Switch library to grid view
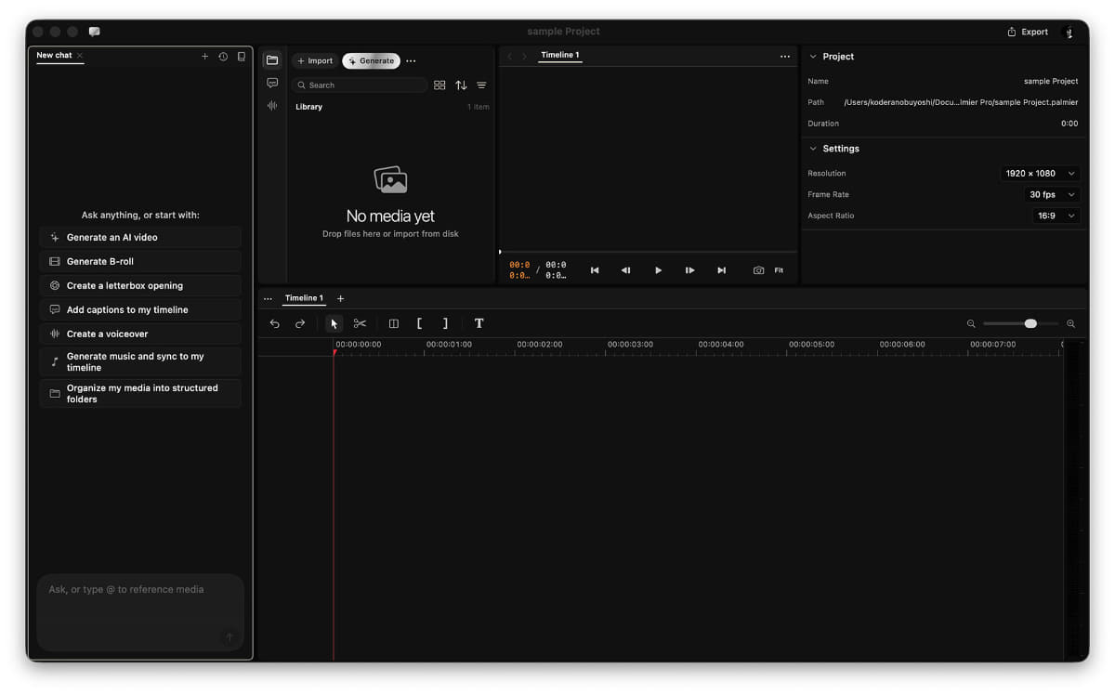1115x694 pixels. [x=440, y=85]
